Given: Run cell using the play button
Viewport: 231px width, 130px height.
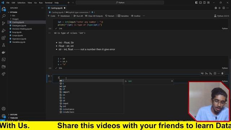Looking at the screenshot, I should [x=49, y=76].
